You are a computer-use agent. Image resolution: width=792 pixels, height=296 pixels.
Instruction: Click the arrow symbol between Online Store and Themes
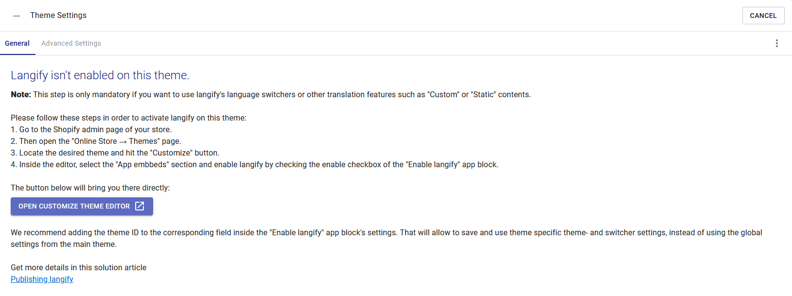[x=123, y=141]
